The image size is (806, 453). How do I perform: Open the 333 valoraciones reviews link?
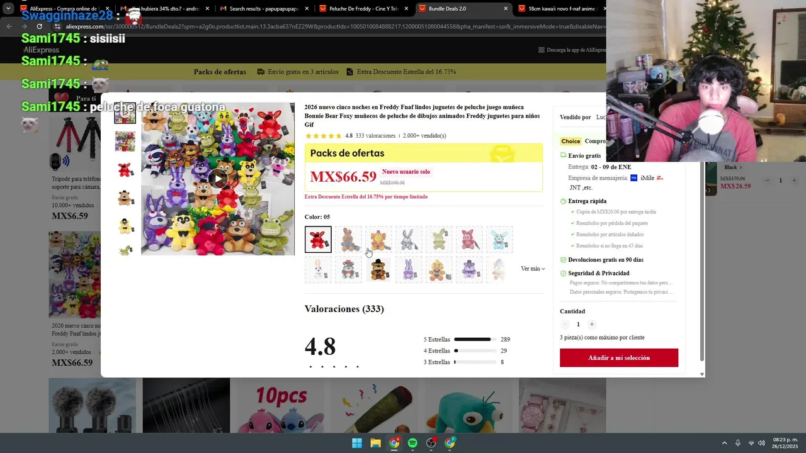(x=375, y=136)
